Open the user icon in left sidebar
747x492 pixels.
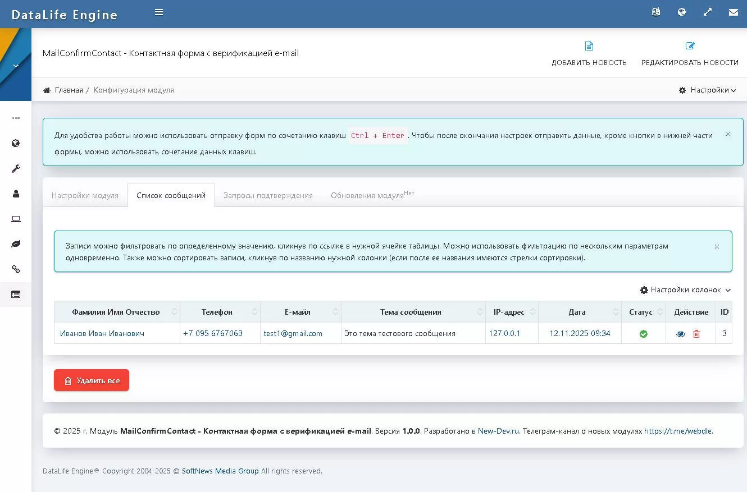coord(16,194)
